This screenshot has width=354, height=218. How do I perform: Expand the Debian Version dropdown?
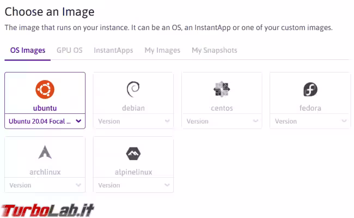coord(133,121)
